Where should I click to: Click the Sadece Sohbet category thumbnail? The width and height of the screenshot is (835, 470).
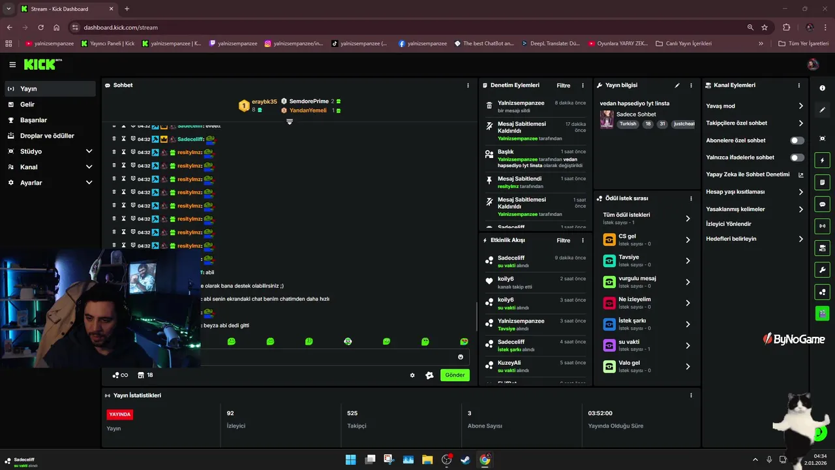[607, 119]
